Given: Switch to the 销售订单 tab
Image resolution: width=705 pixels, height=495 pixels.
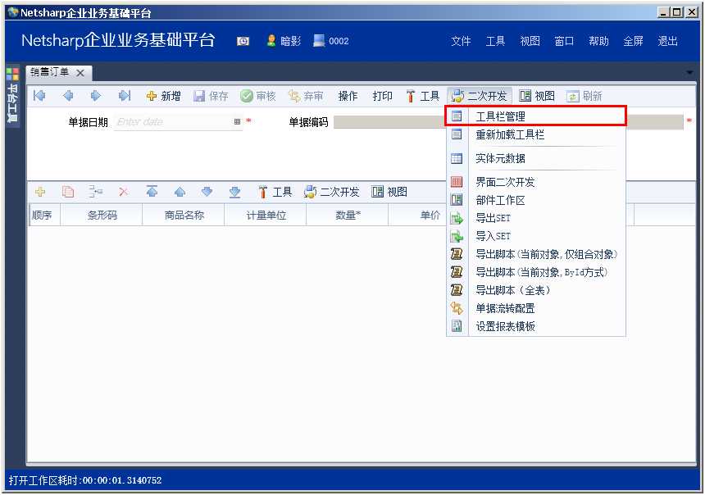Looking at the screenshot, I should tap(49, 72).
